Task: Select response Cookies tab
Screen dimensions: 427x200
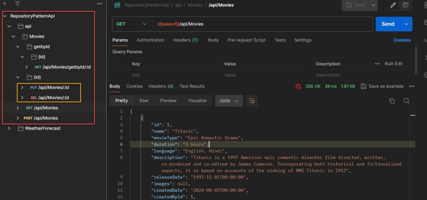Action: [134, 86]
